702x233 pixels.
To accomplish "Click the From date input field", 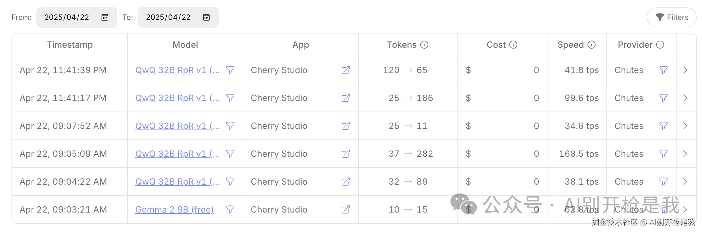I will [67, 17].
